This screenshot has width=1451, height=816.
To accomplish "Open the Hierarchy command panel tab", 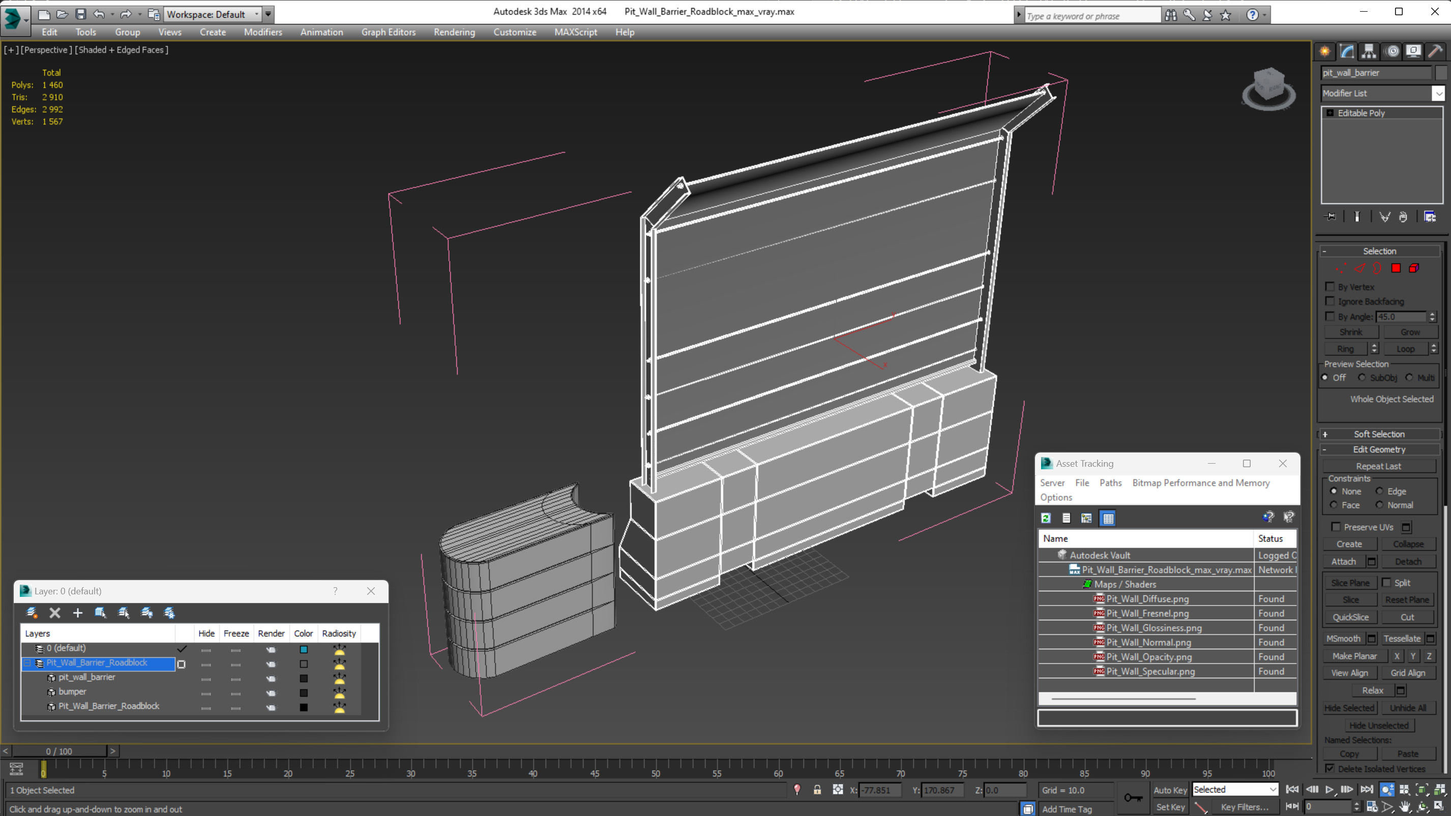I will [x=1368, y=51].
